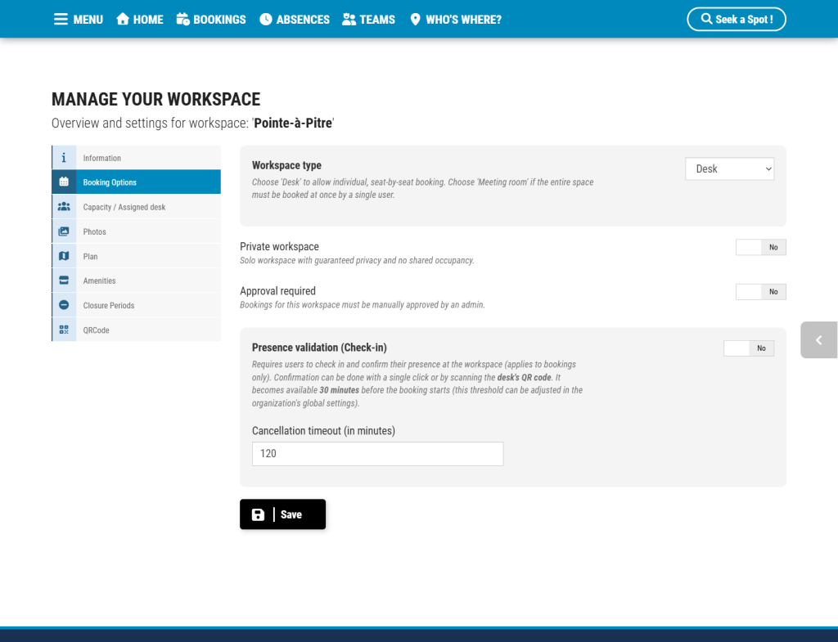838x642 pixels.
Task: Click the Capacity users group icon
Action: [64, 206]
